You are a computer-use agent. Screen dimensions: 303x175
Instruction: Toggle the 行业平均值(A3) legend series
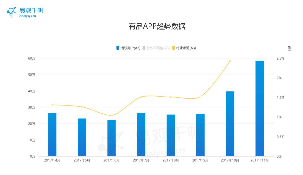156,48
